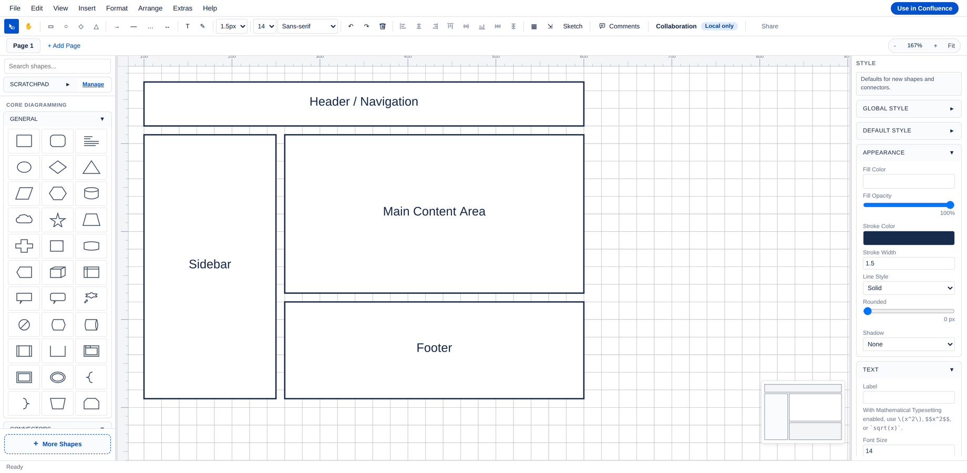This screenshot has height=473, width=967.
Task: Delete selection with trash icon
Action: (x=383, y=26)
